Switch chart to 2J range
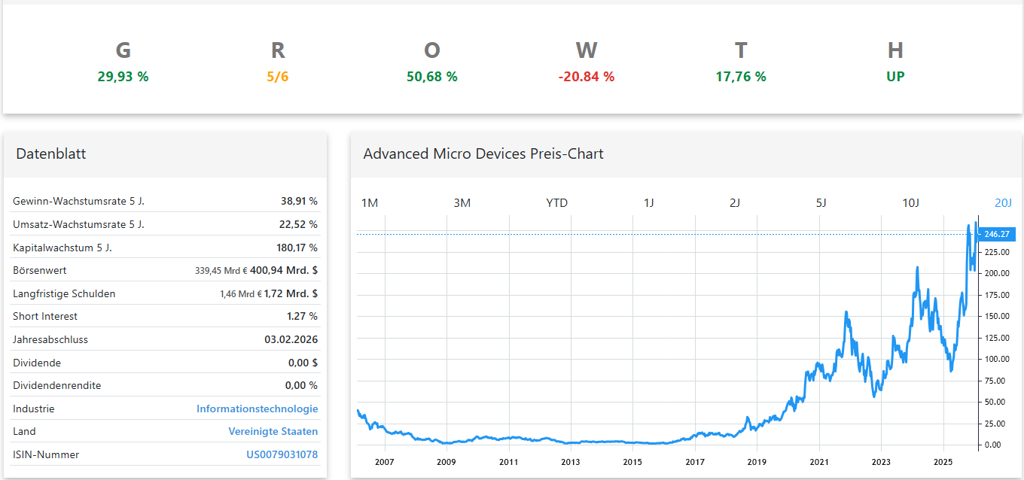Viewport: 1024px width, 480px height. pos(735,203)
